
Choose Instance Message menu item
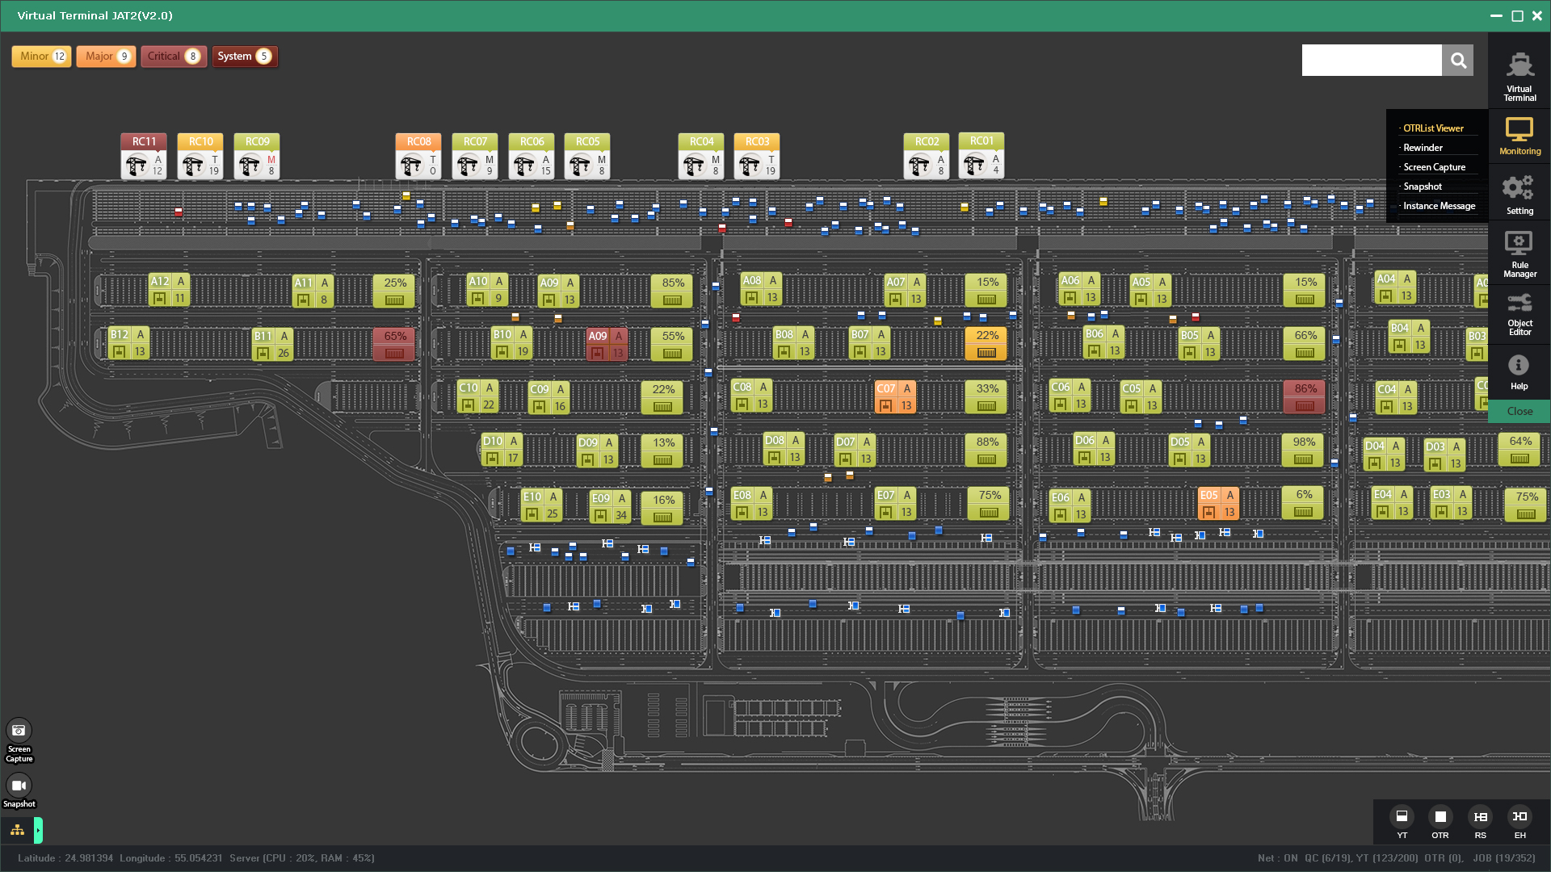pyautogui.click(x=1439, y=206)
